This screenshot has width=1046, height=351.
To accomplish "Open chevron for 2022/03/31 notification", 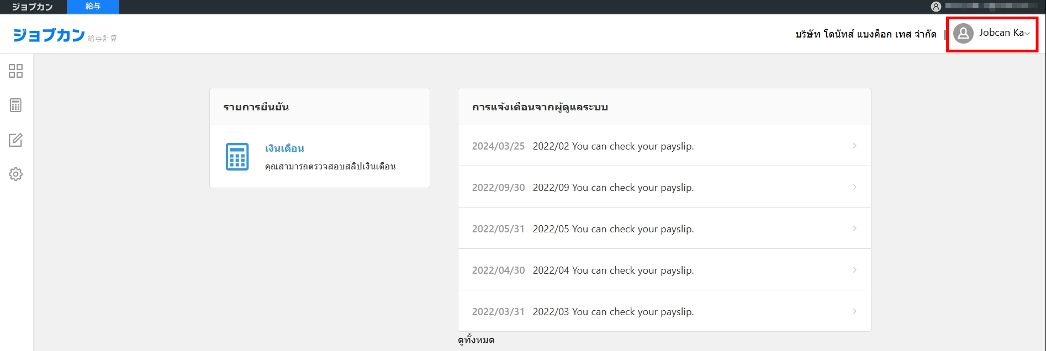I will (x=854, y=311).
